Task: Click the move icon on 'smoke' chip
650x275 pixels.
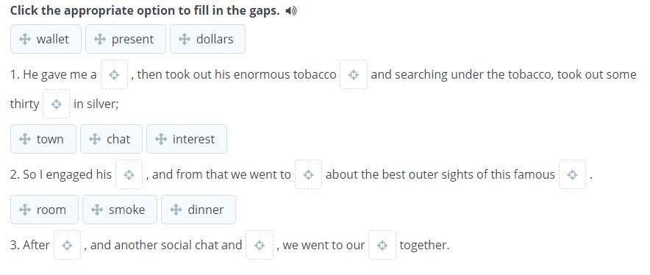Action: pos(97,210)
